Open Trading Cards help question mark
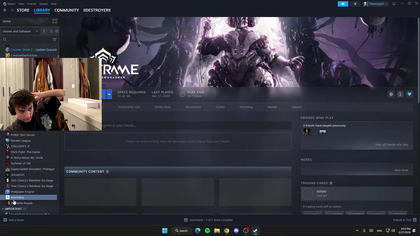Image resolution: width=420 pixels, height=236 pixels. pos(331,183)
